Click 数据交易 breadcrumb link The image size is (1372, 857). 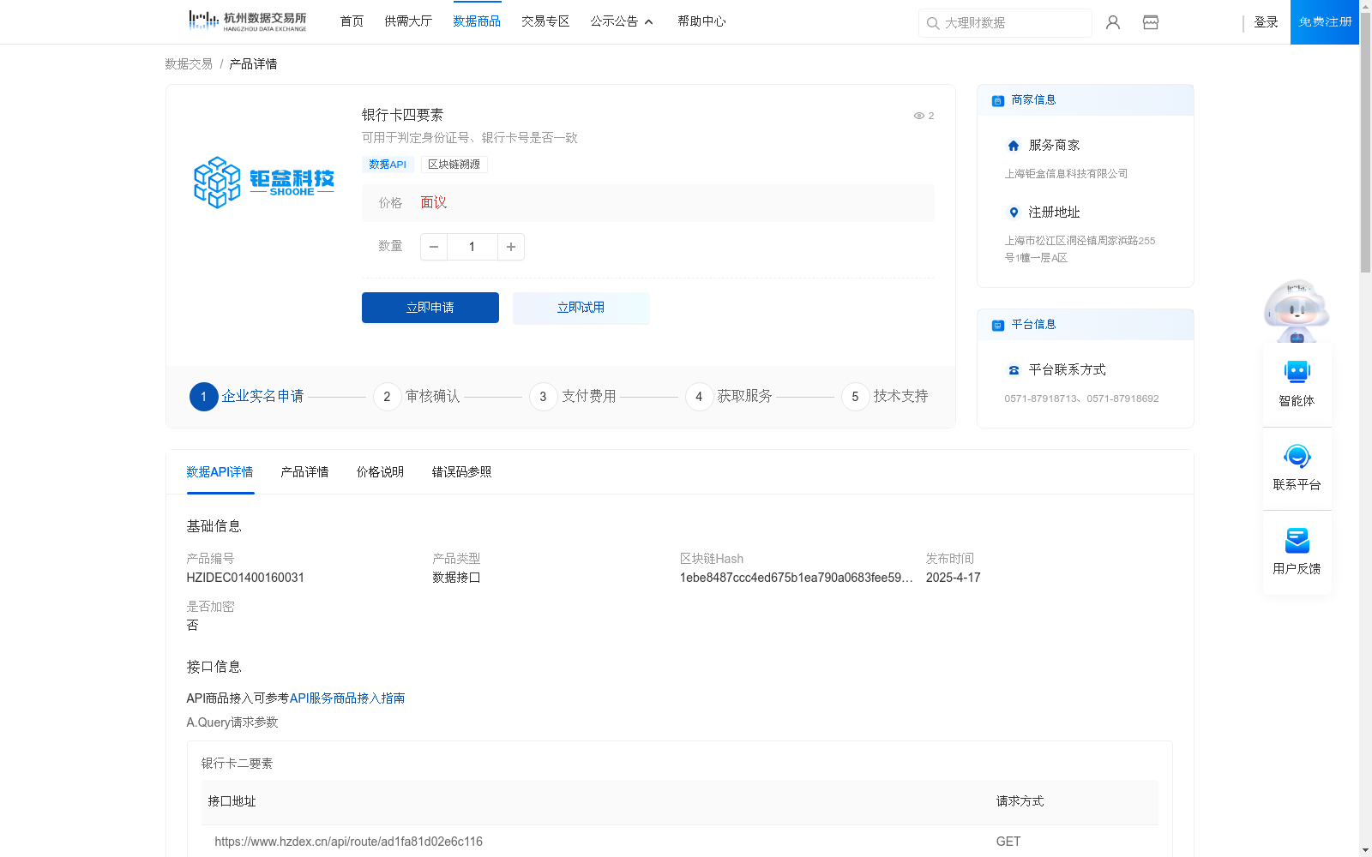coord(189,64)
